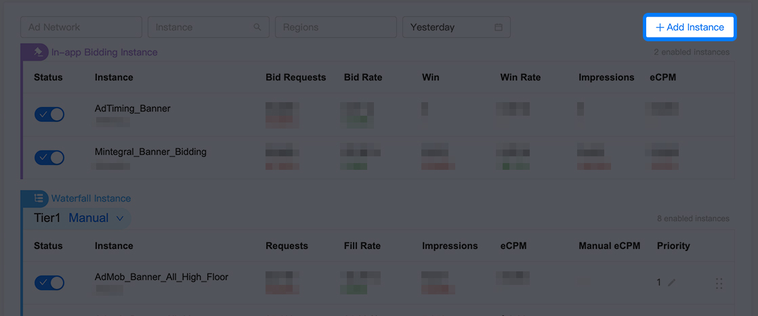This screenshot has height=316, width=758.
Task: Select the In-app Bidding Instance heading
Action: click(104, 52)
